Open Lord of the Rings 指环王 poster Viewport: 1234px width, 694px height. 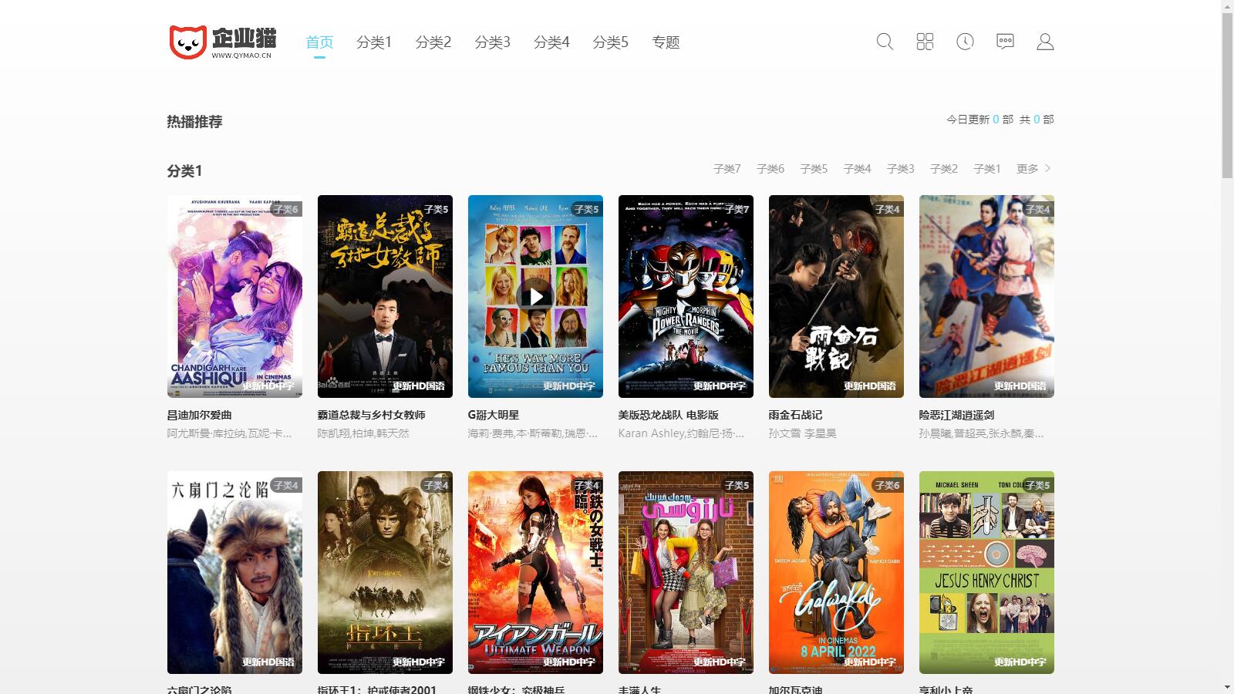[x=385, y=572]
